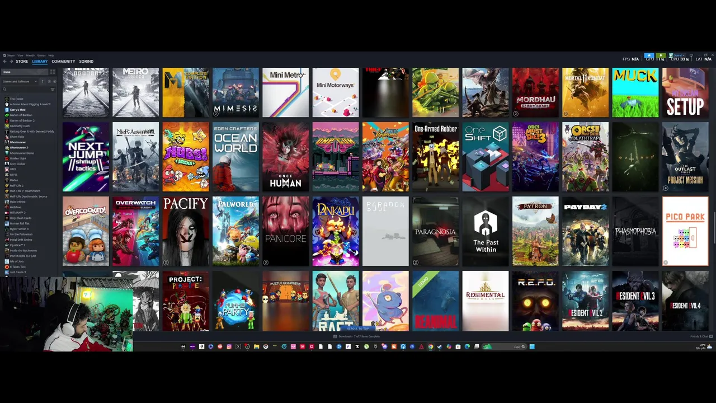Open One Shift game cover
The image size is (716, 403).
click(x=486, y=157)
